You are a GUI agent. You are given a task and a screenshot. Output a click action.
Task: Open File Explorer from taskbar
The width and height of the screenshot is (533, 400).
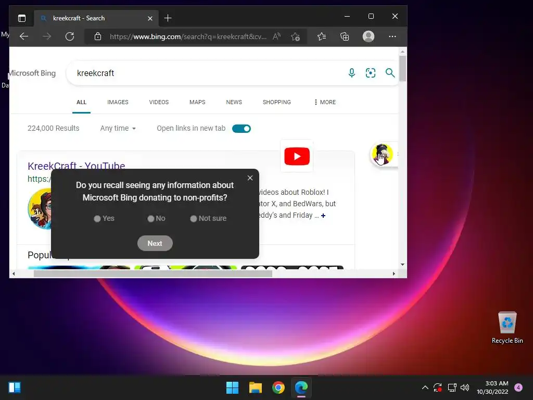tap(255, 387)
